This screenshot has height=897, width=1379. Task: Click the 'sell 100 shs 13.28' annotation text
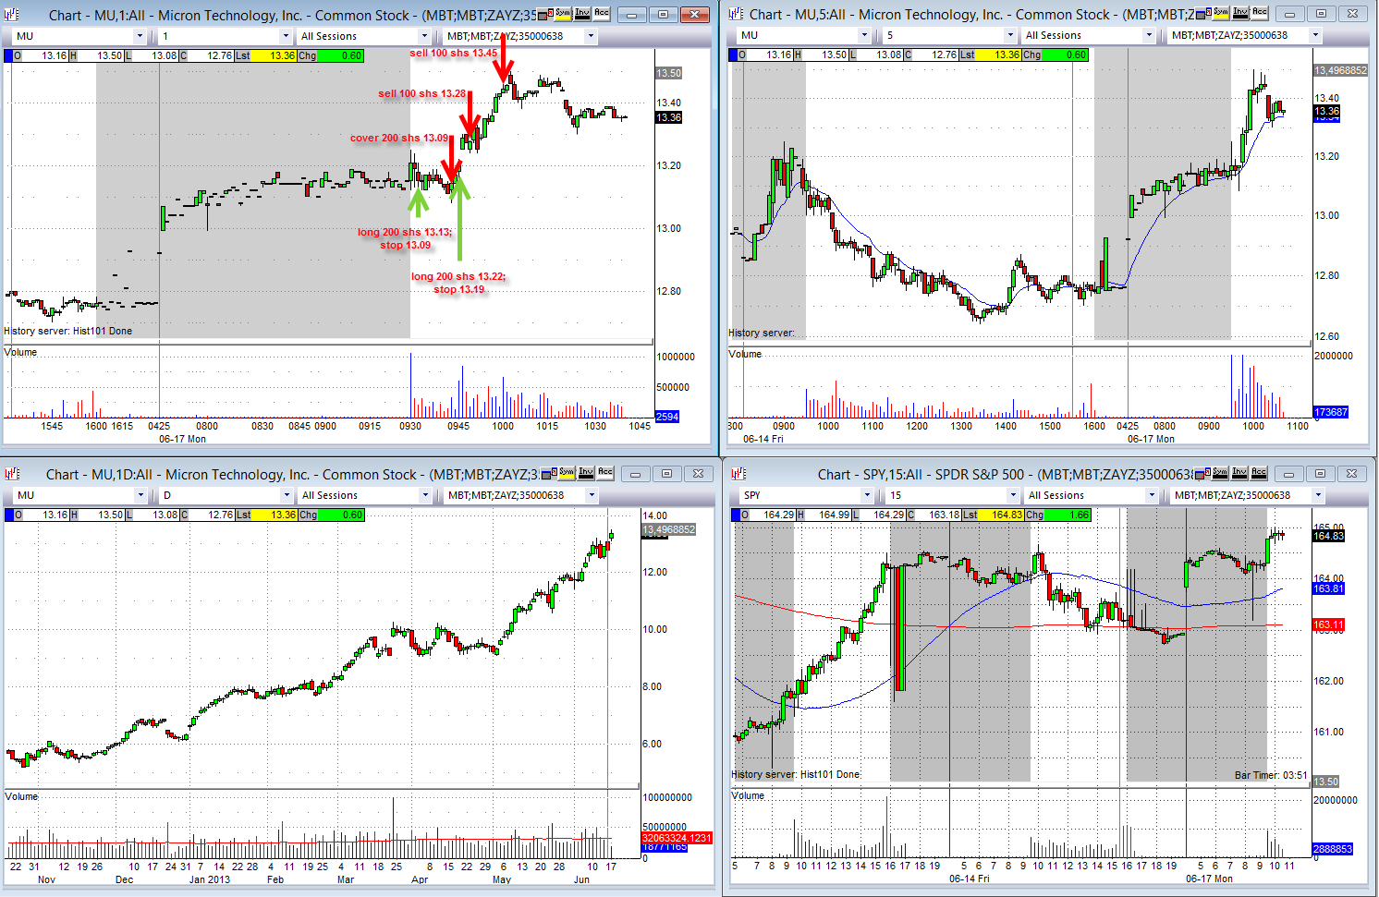pos(421,93)
